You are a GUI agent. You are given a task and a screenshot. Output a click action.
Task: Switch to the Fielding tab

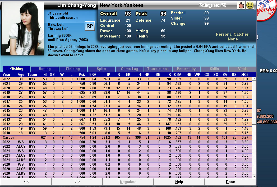click(73, 69)
